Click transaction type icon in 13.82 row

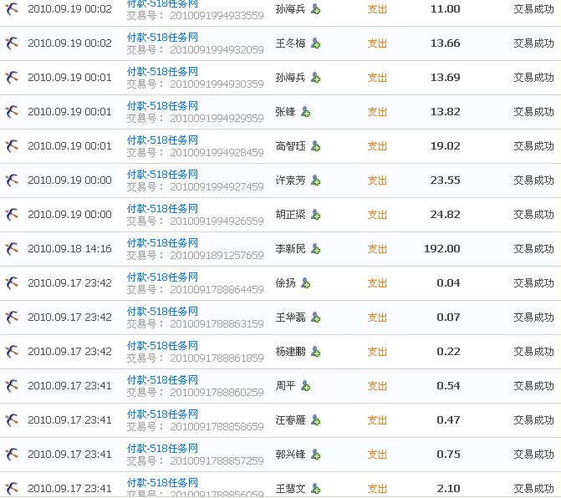(12, 112)
